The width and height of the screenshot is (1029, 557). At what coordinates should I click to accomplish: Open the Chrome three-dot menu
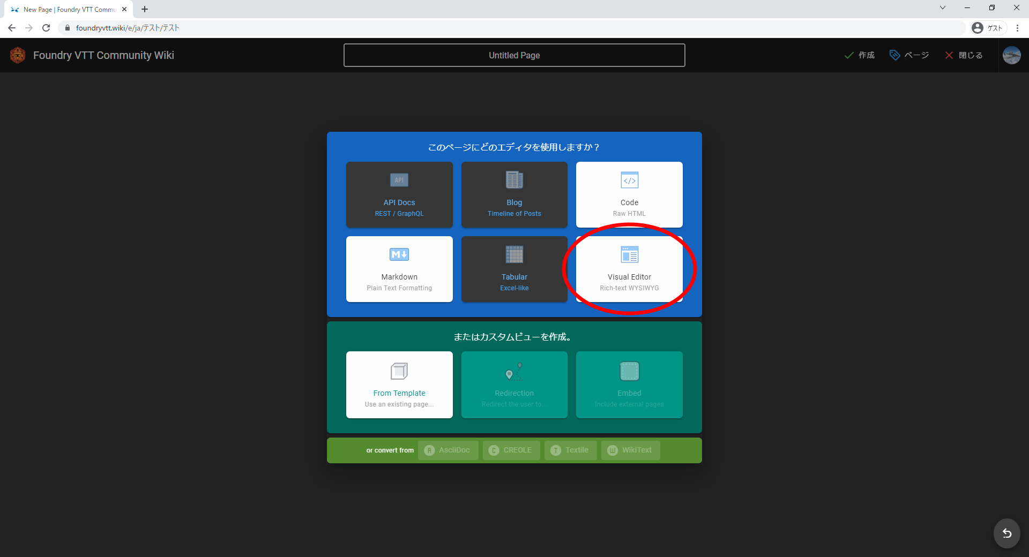coord(1017,28)
